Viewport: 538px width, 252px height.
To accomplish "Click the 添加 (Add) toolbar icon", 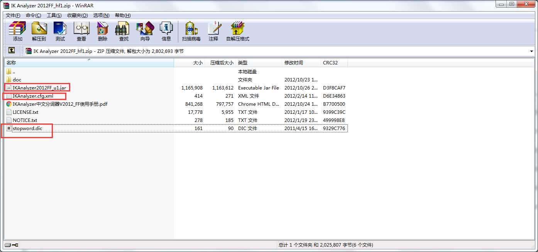I will click(x=17, y=29).
